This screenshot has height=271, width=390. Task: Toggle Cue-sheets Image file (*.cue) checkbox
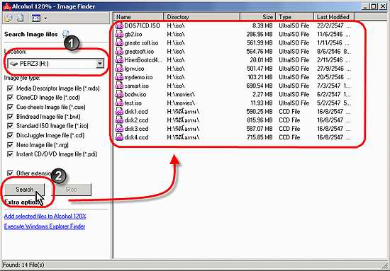10,107
